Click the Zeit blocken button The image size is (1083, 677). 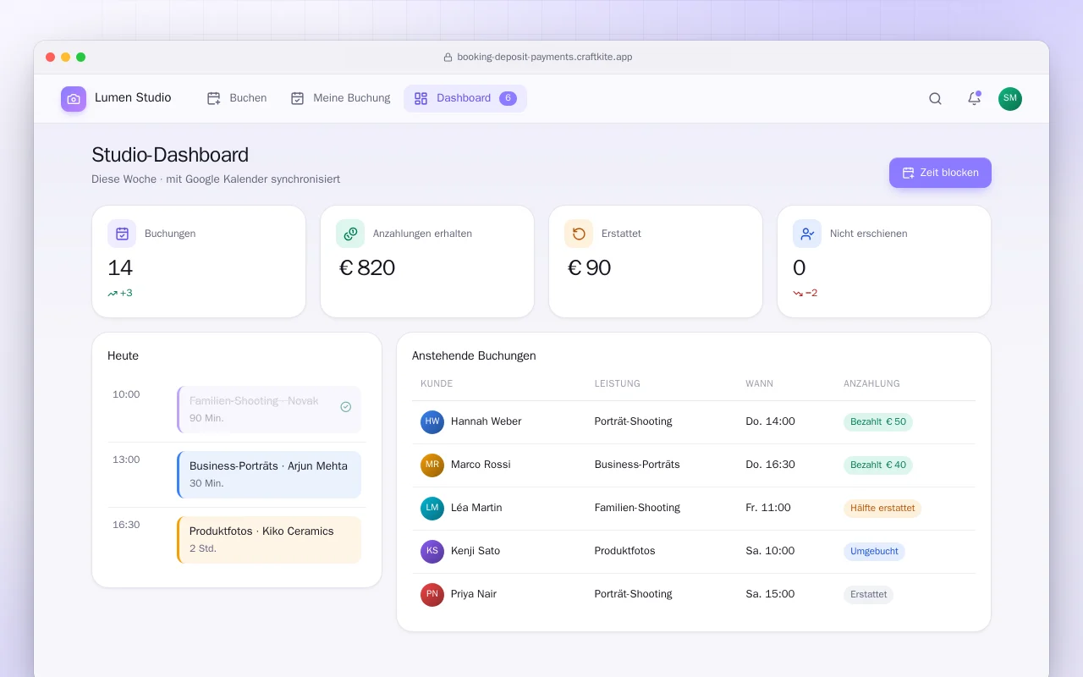click(940, 173)
